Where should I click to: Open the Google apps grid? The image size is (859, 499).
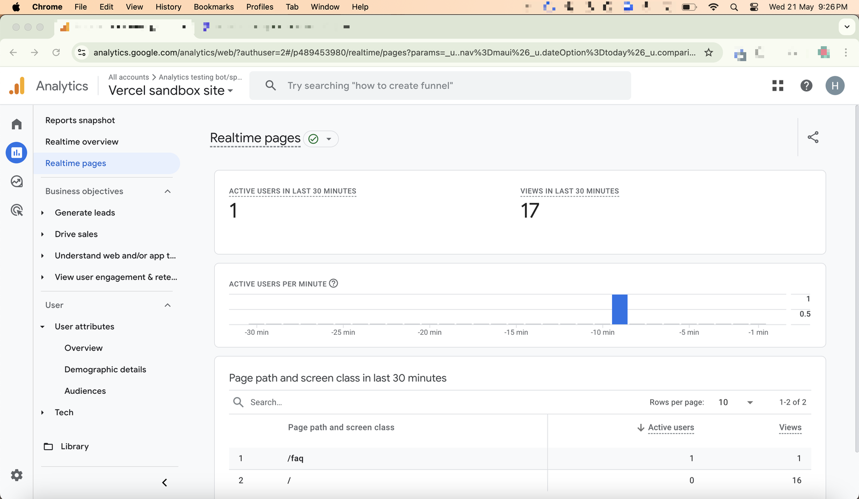777,85
